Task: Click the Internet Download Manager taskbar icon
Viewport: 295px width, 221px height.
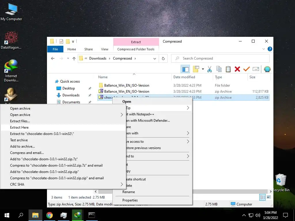Action: 78,215
